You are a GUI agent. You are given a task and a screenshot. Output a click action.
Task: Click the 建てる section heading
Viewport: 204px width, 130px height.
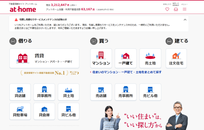tap(181, 41)
